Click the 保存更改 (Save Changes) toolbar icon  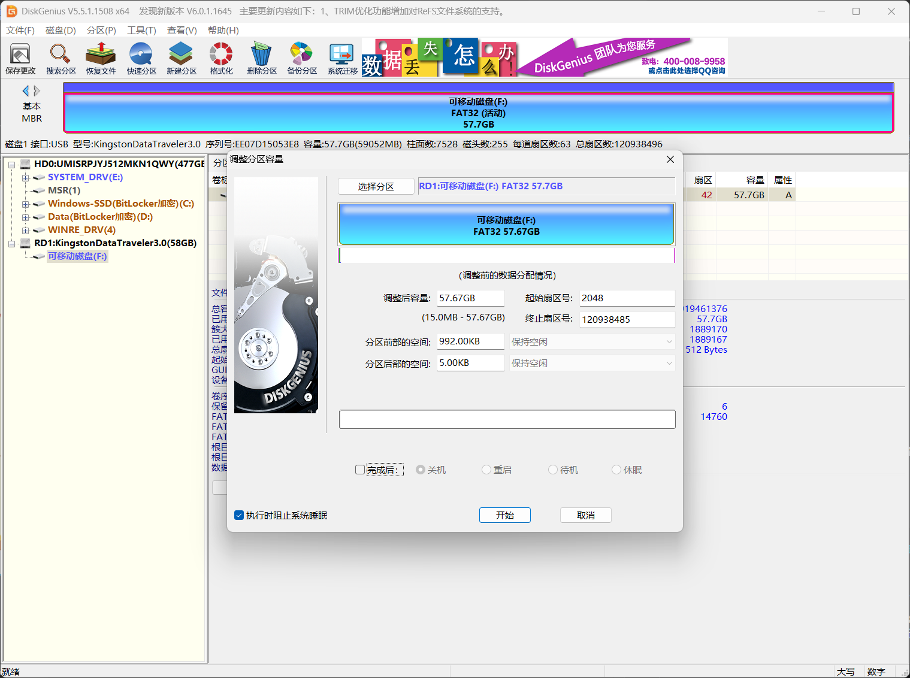tap(20, 58)
